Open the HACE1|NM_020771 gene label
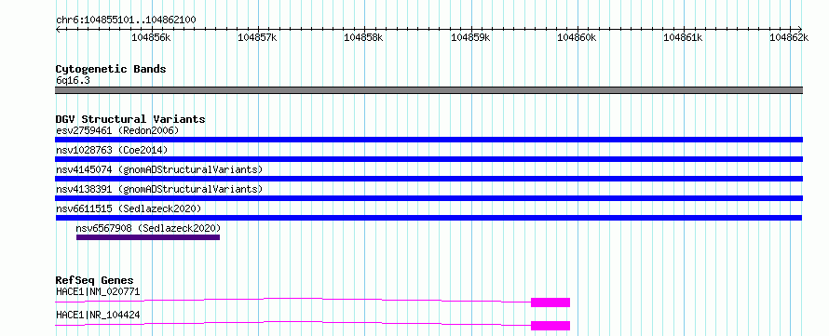The width and height of the screenshot is (829, 336). click(98, 291)
